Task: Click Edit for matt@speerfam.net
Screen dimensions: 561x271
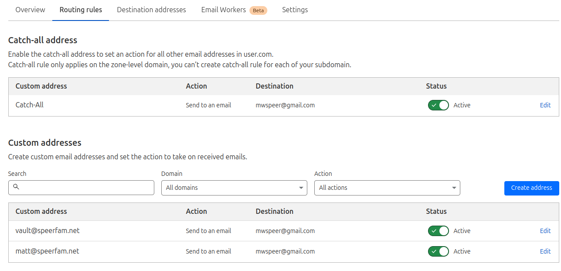Action: (x=545, y=251)
